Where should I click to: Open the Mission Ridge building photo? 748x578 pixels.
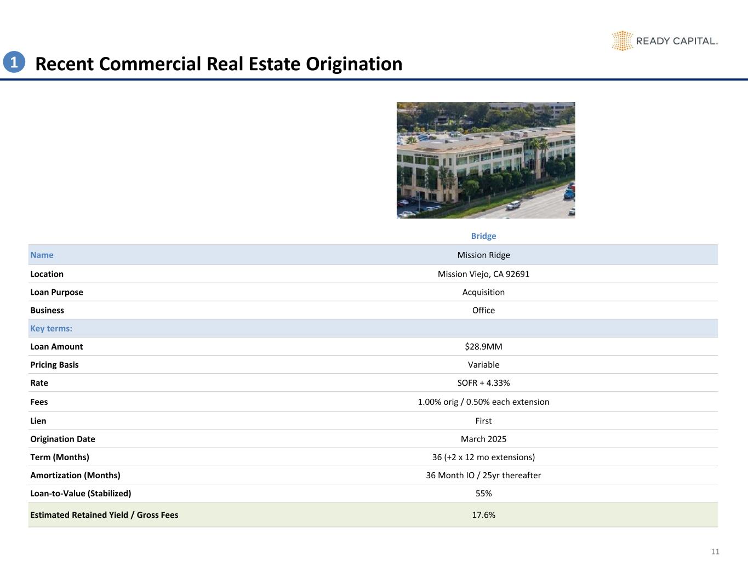(486, 160)
